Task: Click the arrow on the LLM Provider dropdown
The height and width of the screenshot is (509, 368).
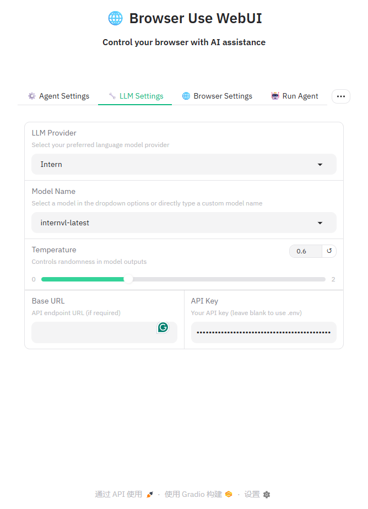Action: (x=320, y=165)
